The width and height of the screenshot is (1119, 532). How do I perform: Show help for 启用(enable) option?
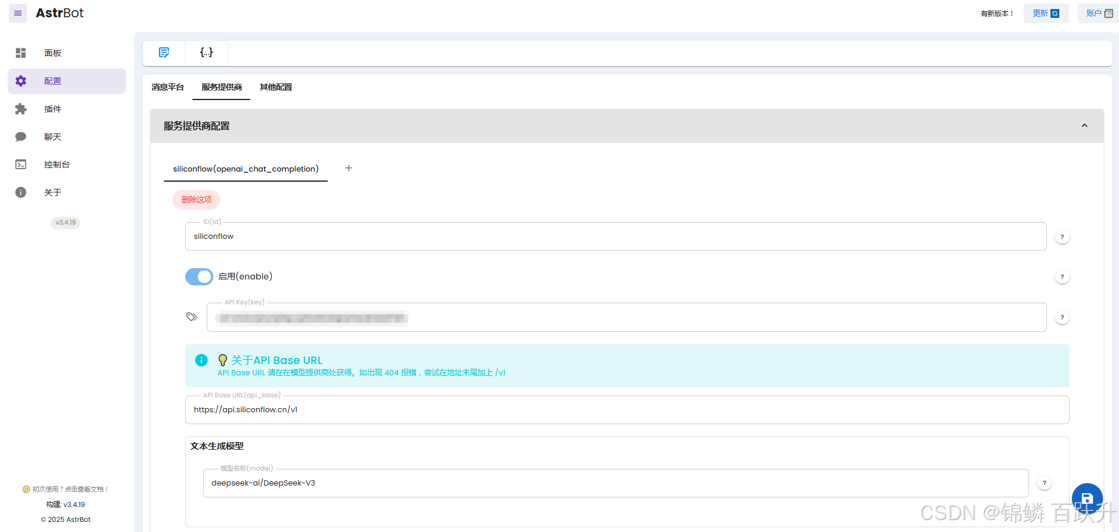[x=1062, y=277]
